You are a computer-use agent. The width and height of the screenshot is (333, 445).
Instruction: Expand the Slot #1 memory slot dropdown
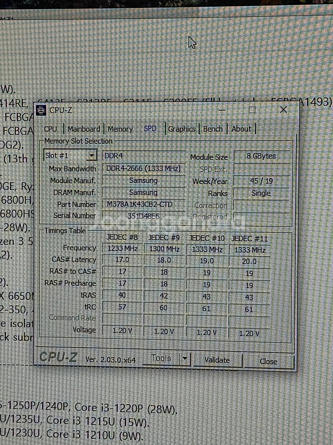[x=91, y=155]
